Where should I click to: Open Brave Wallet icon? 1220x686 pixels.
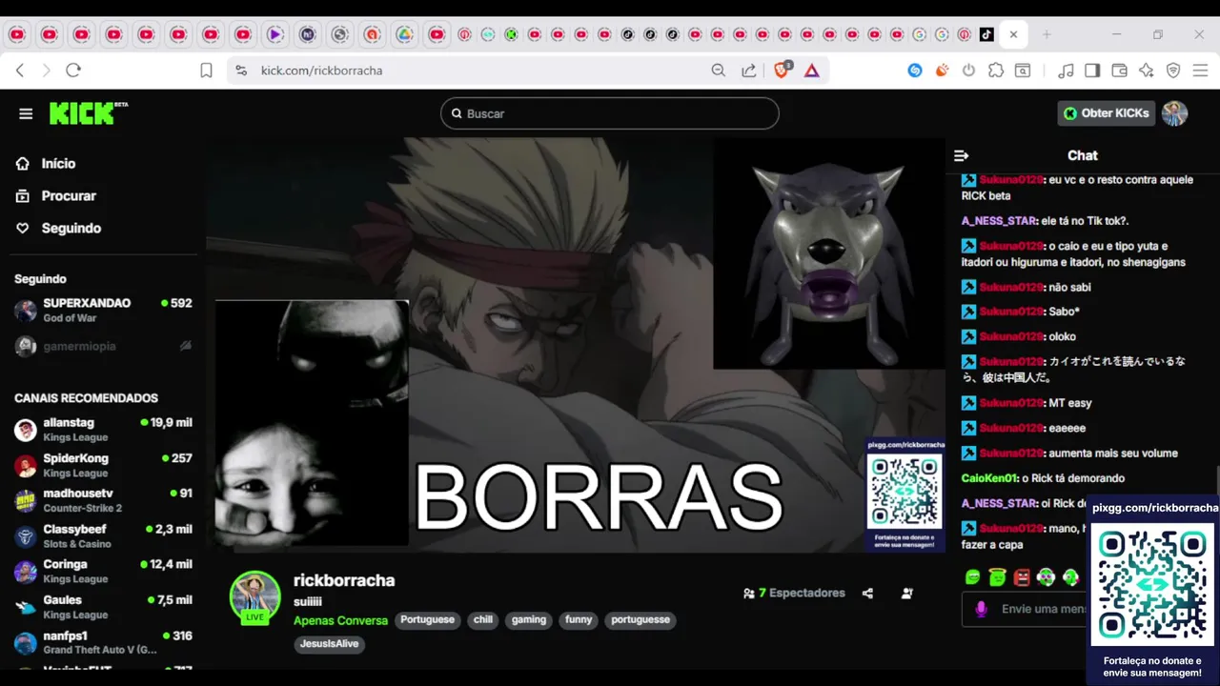tap(1120, 71)
